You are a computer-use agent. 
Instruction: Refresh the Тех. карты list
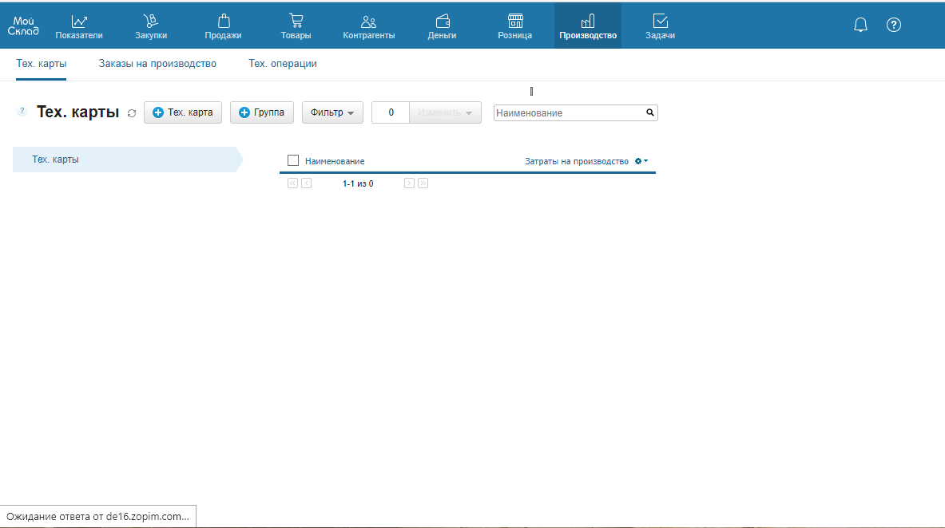[x=132, y=113]
